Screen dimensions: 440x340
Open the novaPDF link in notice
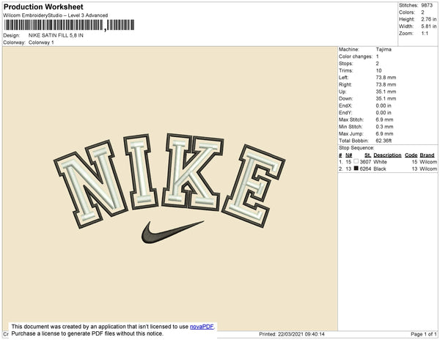[202, 327]
